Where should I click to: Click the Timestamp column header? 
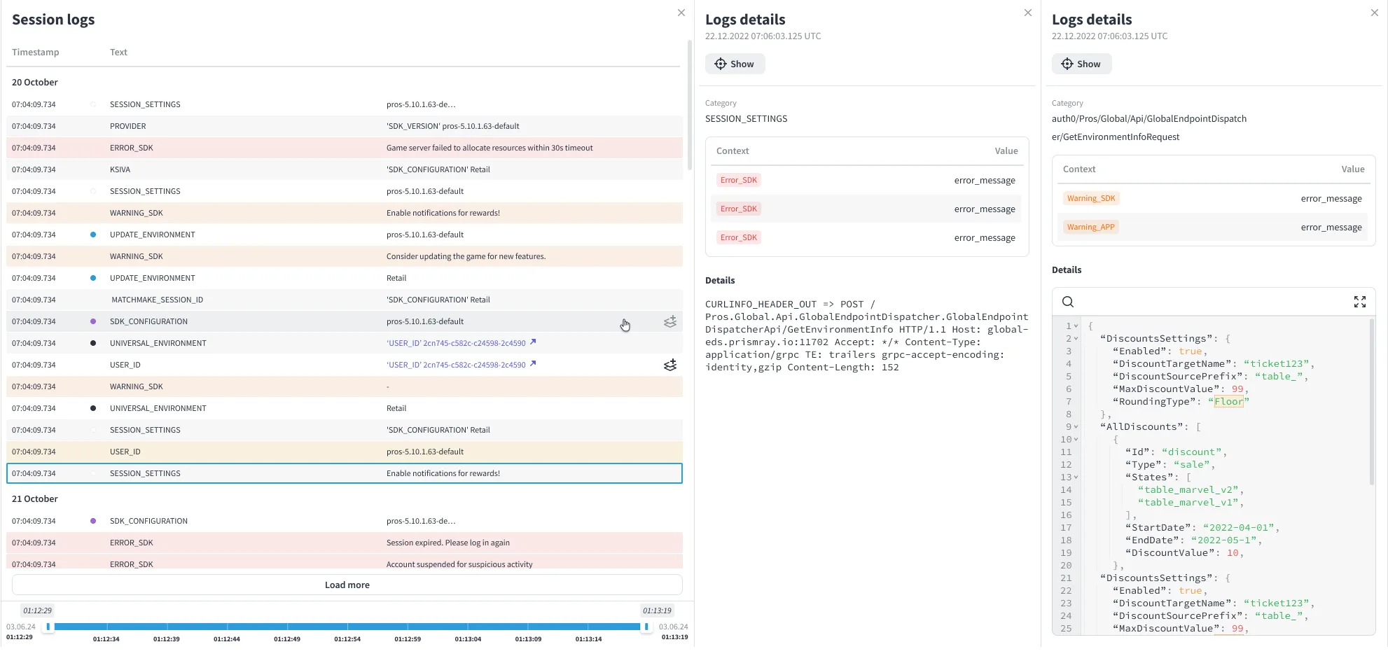coord(36,53)
